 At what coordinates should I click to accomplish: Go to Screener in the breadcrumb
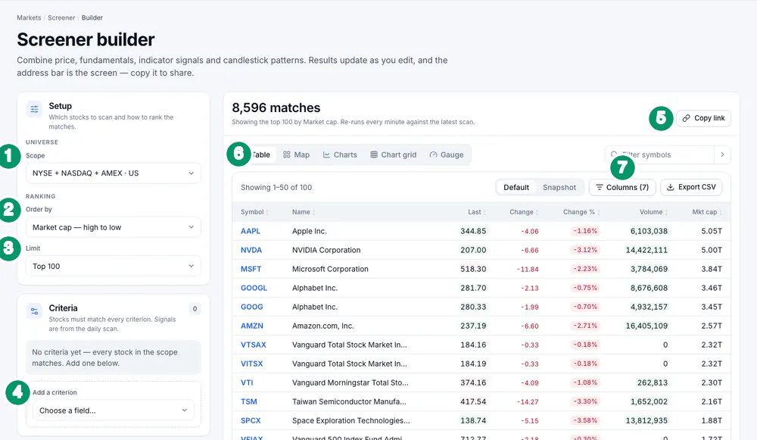coord(61,18)
